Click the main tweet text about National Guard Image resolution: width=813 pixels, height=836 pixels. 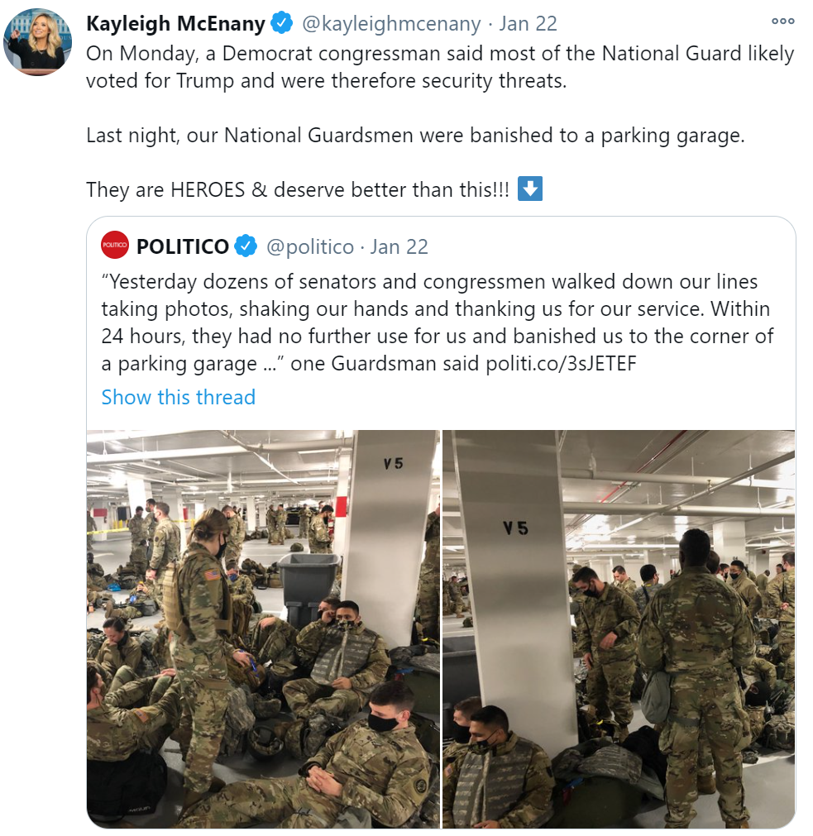point(440,67)
